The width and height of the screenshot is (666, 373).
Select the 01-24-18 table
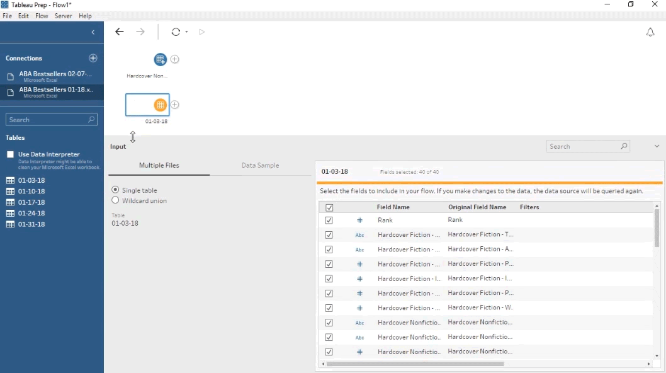click(x=31, y=213)
